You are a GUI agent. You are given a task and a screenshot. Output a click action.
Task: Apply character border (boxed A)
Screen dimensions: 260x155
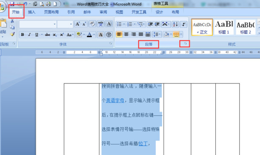[x=109, y=24]
